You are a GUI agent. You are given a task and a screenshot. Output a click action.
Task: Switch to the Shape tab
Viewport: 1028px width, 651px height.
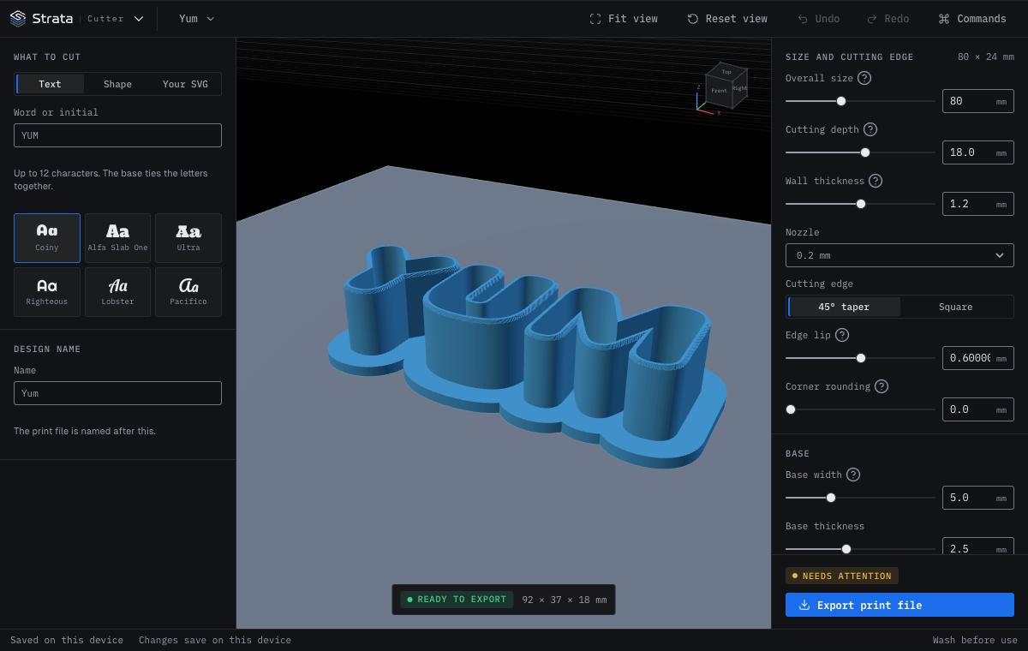pos(117,84)
